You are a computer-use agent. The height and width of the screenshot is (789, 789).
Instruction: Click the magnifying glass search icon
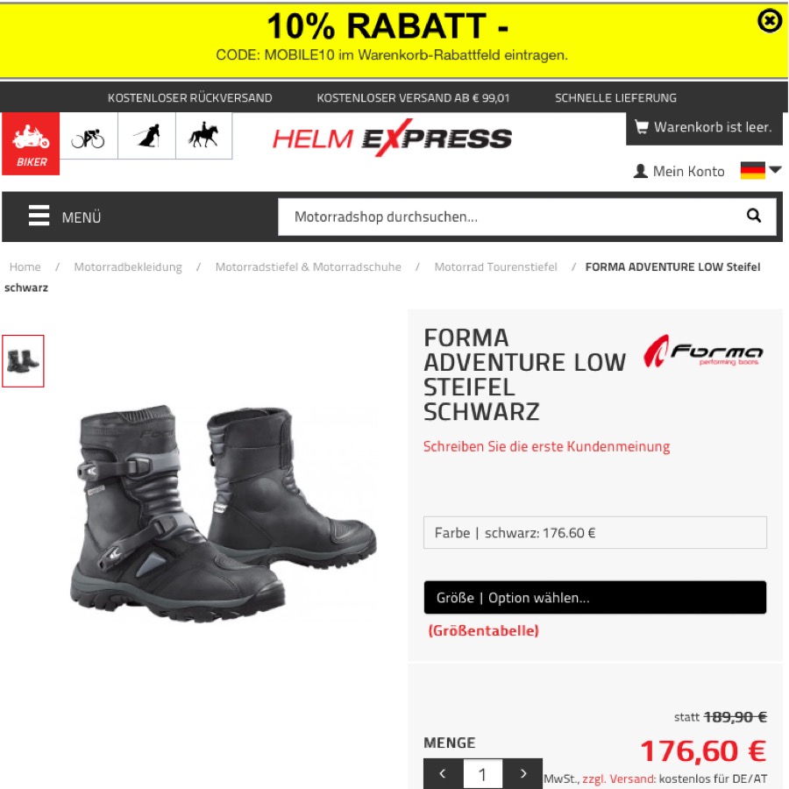753,216
